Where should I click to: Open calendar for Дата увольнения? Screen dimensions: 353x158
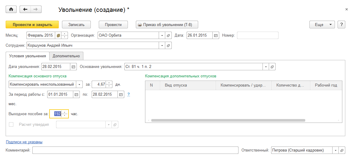coord(74,67)
